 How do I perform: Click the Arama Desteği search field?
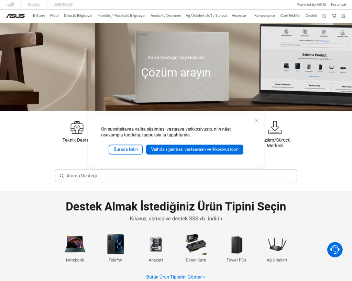[176, 176]
